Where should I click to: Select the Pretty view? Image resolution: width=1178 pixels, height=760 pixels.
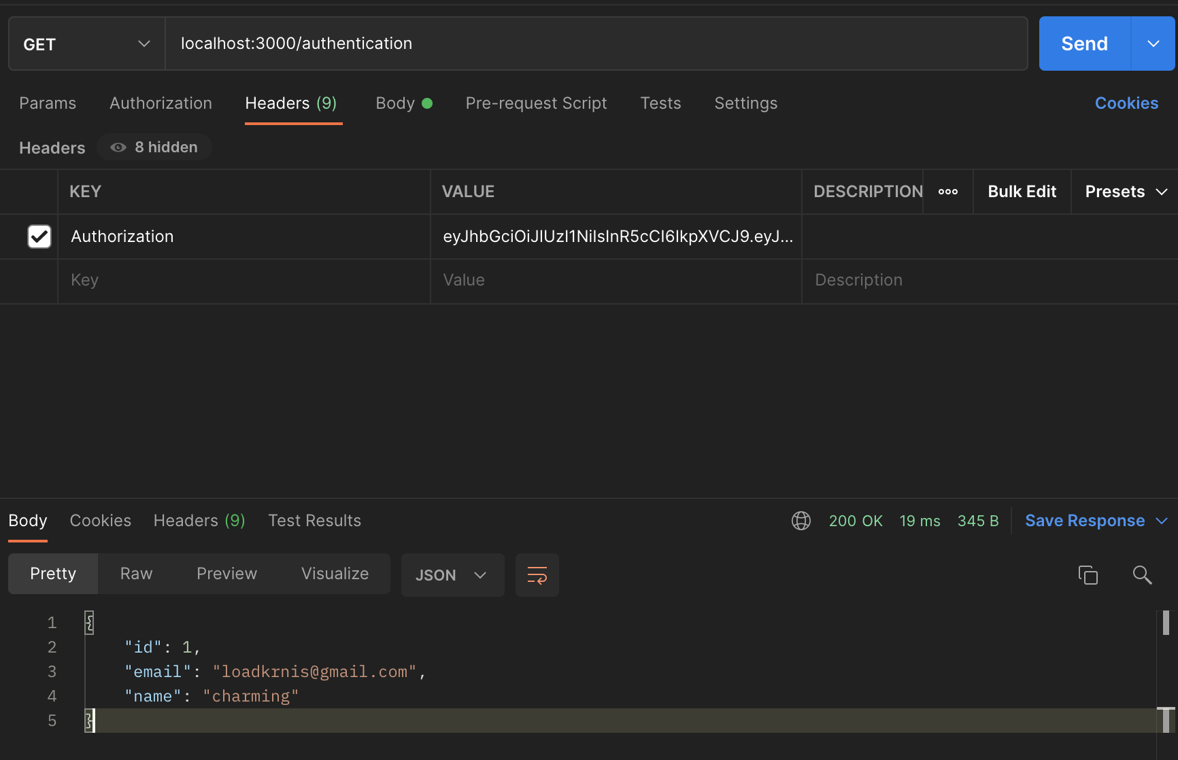click(53, 574)
